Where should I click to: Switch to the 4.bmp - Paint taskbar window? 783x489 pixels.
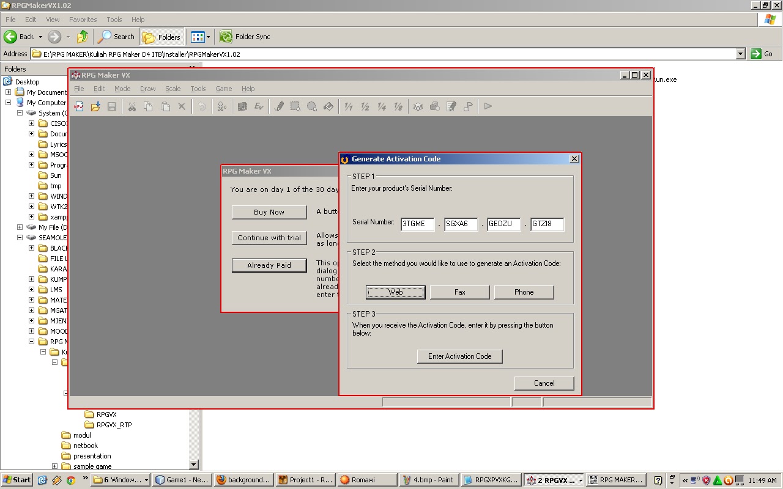pos(428,480)
